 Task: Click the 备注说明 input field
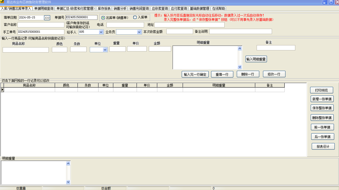click(240, 31)
